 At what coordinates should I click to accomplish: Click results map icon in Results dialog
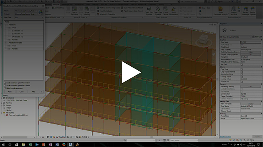tap(40, 13)
